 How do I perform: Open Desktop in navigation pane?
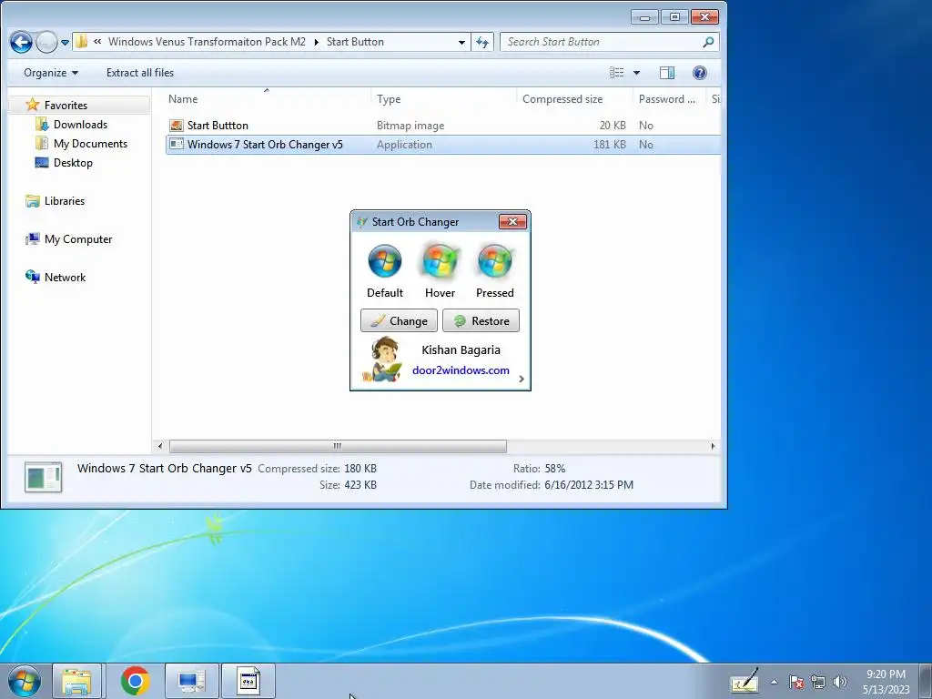coord(73,162)
